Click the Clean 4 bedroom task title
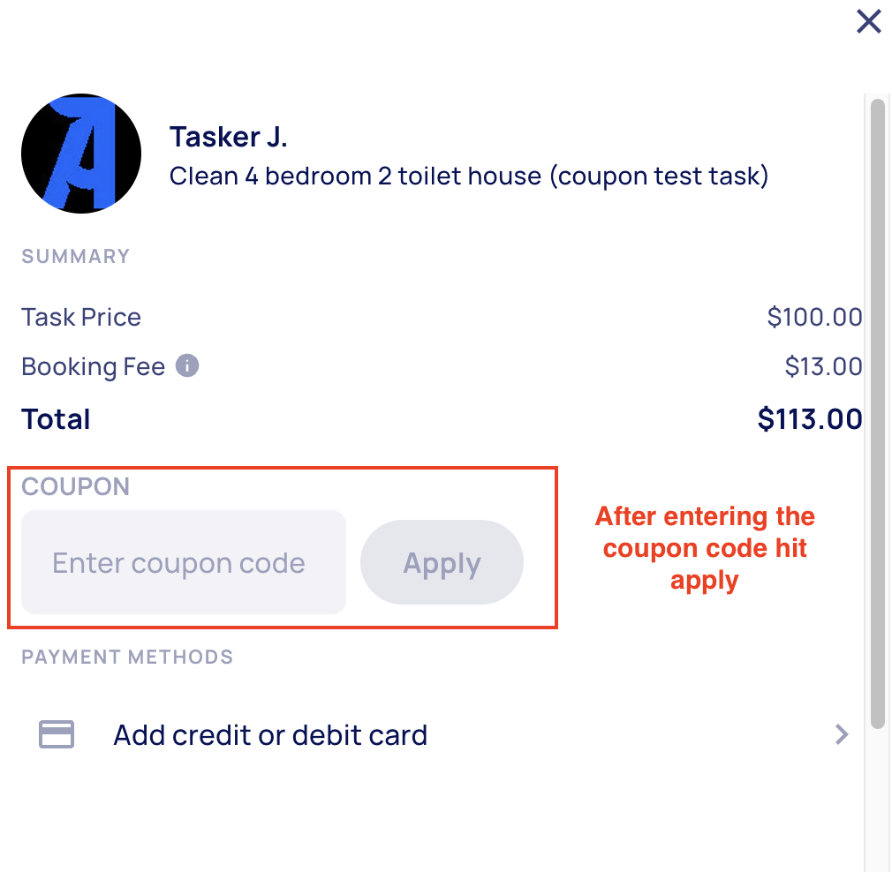Screen dimensions: 892x872 [x=469, y=176]
